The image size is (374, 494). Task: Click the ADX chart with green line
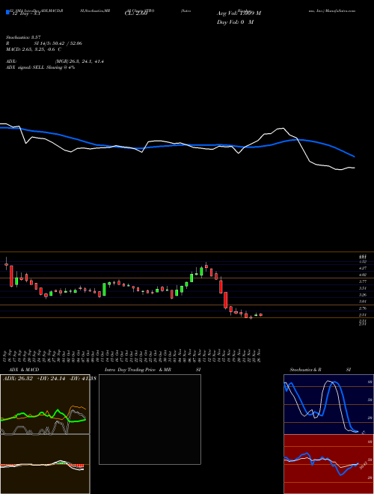tap(45, 404)
